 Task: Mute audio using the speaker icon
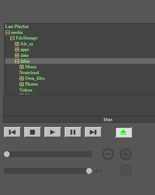coord(97,170)
